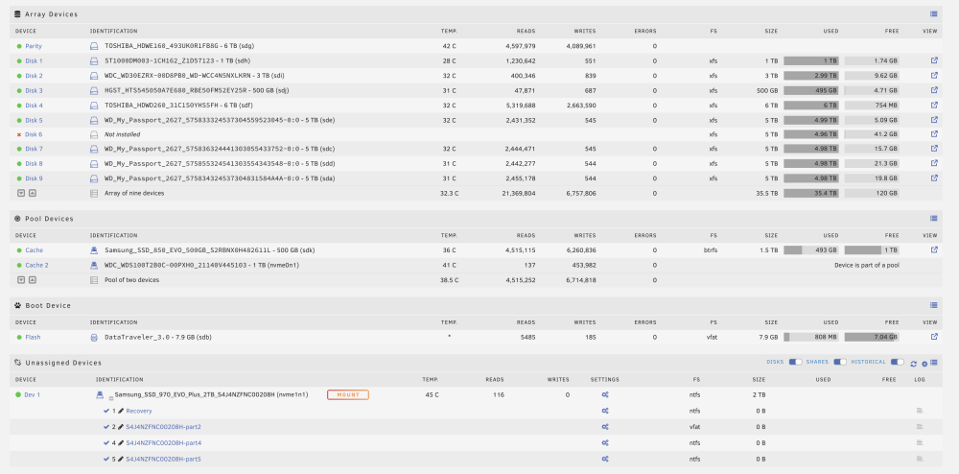Edit mount point pencil for Recovery

pyautogui.click(x=121, y=411)
